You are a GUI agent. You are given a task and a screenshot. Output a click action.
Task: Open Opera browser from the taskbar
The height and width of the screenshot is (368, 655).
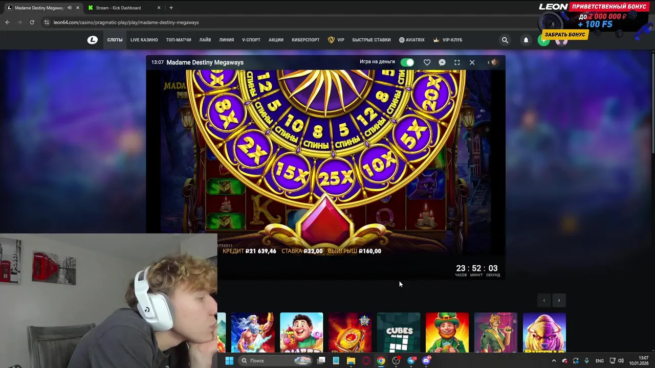(366, 361)
